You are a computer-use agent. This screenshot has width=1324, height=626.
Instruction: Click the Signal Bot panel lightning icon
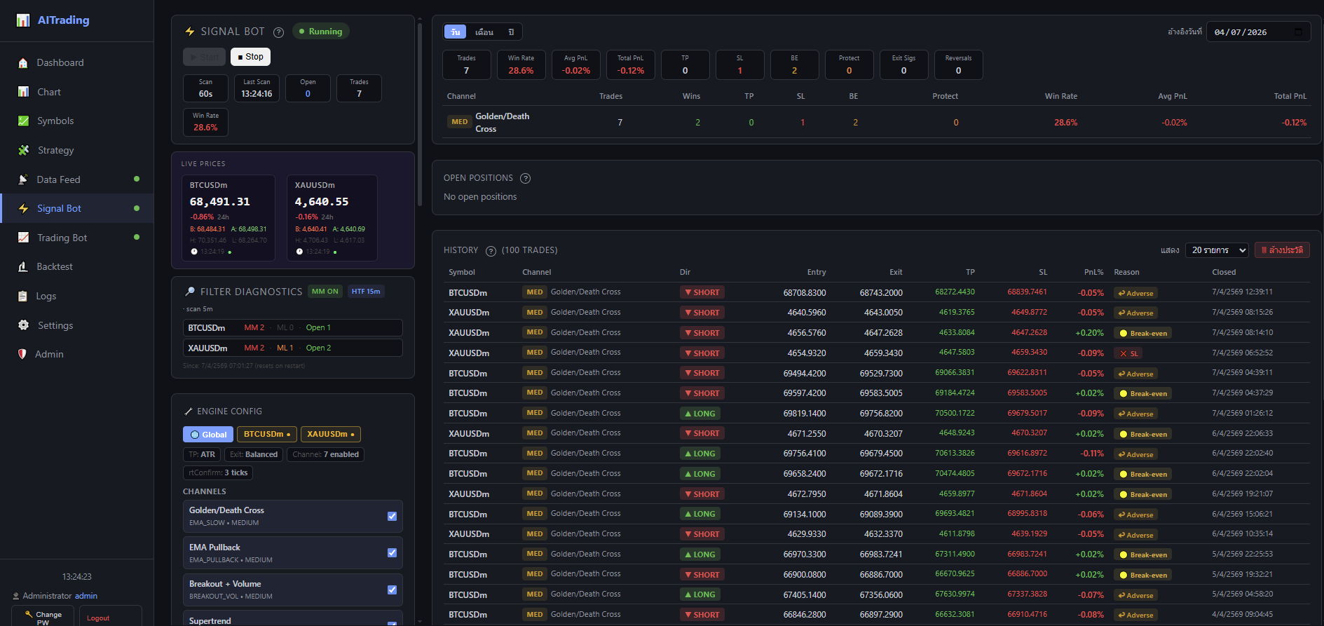[189, 32]
